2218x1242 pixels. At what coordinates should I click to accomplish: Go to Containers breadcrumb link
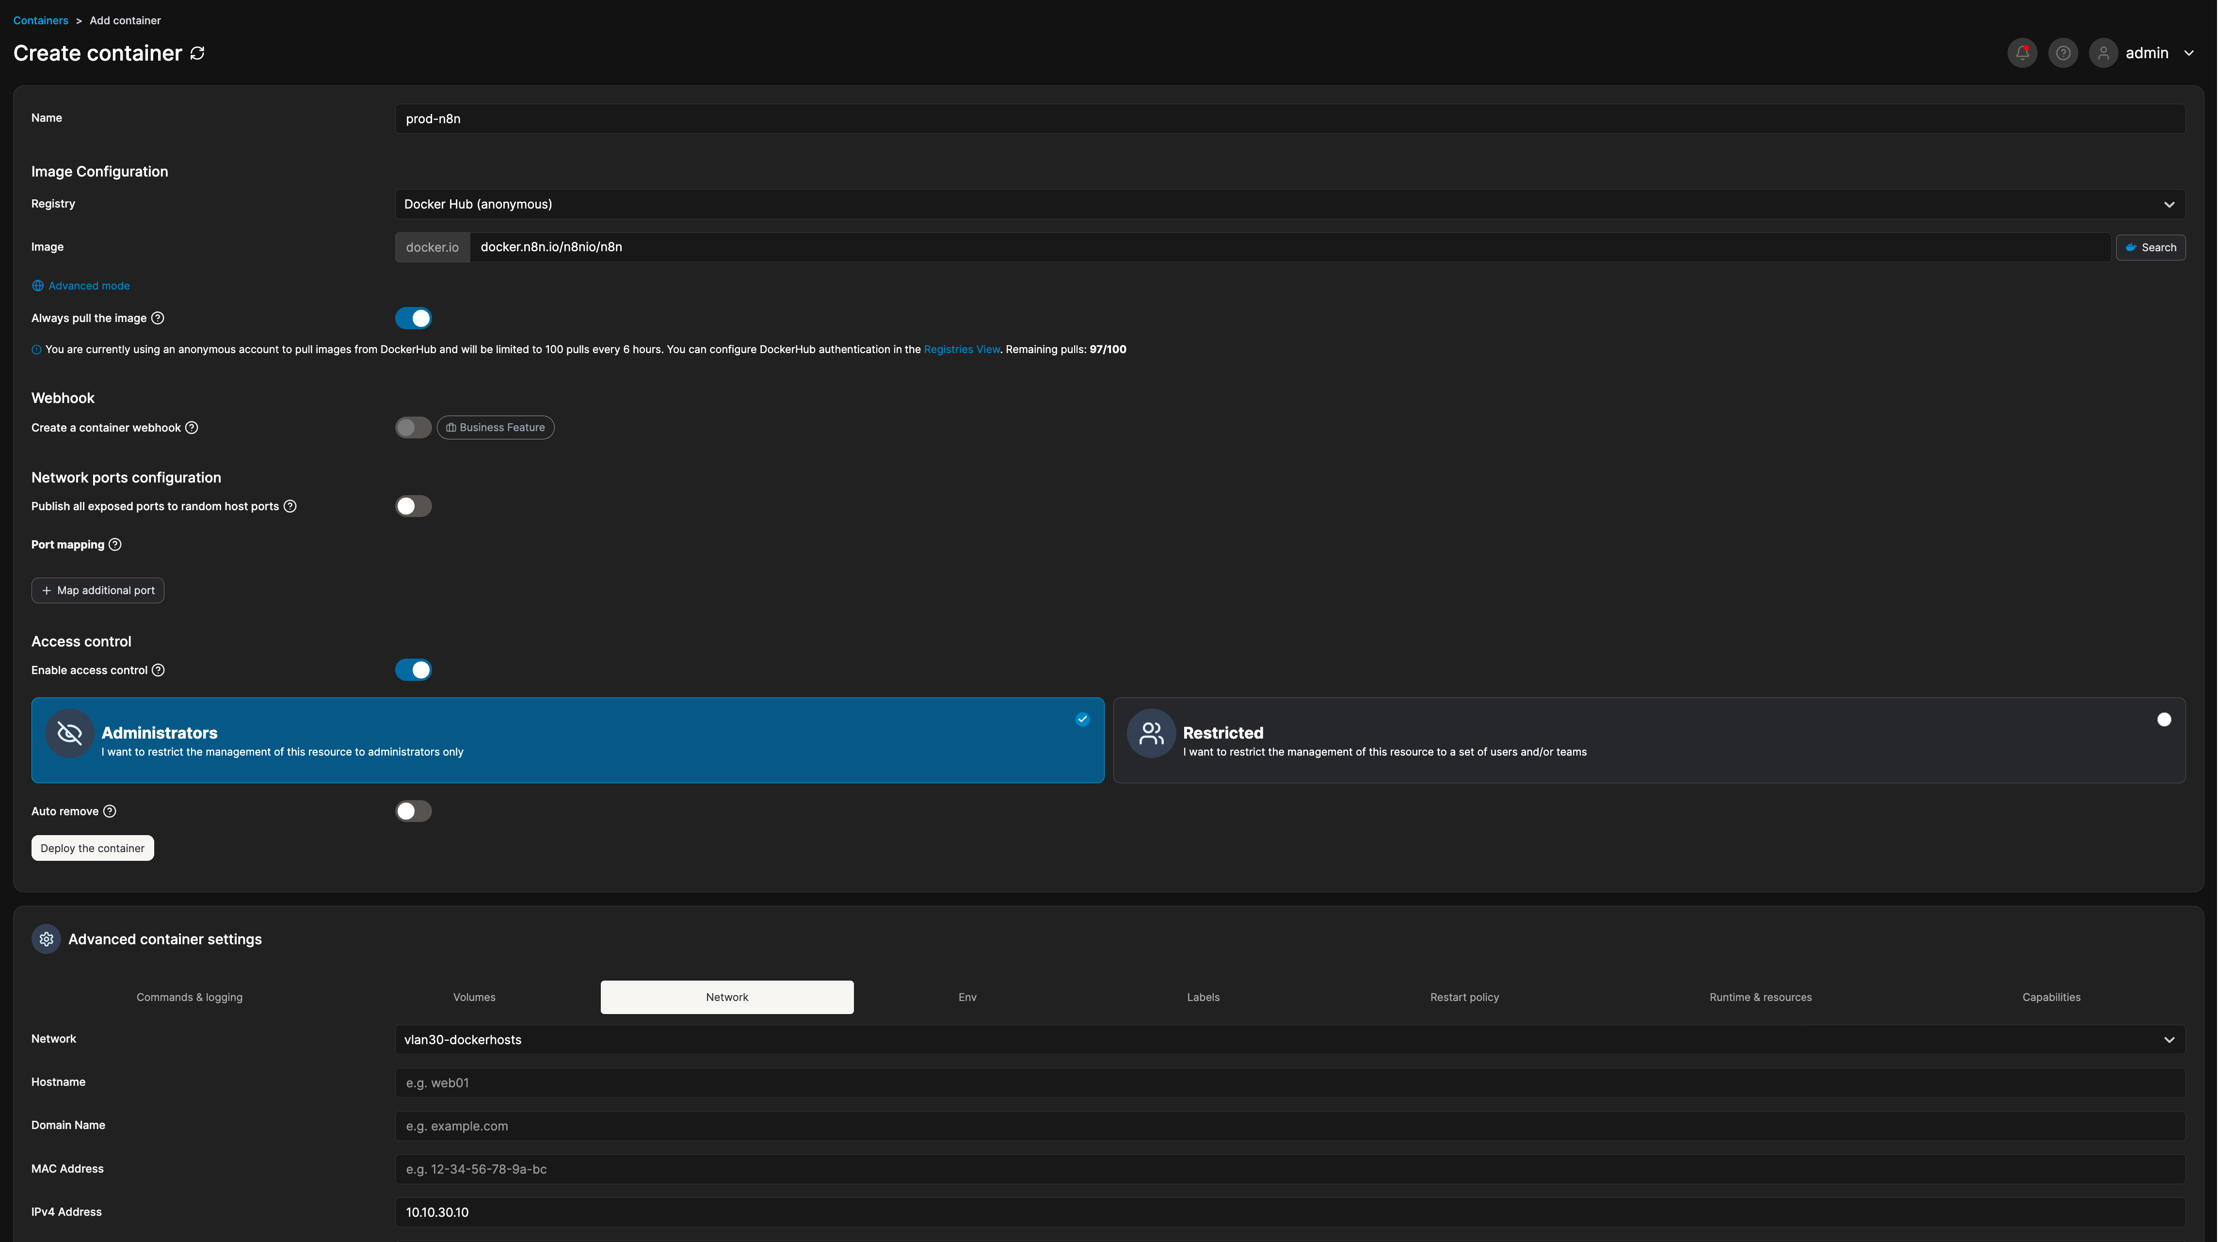click(x=40, y=21)
